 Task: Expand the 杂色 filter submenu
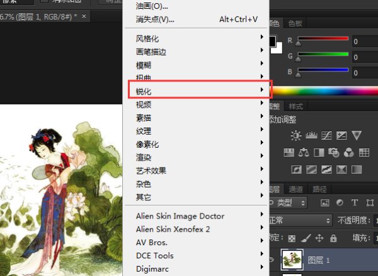pos(196,184)
